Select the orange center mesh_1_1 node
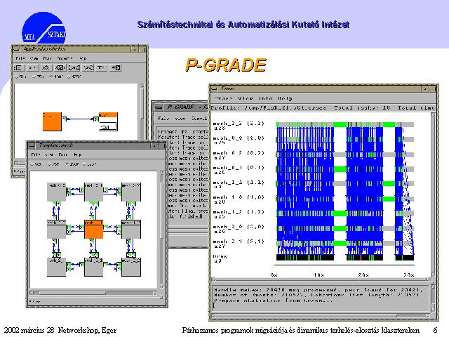This screenshot has height=337, width=449. pyautogui.click(x=93, y=230)
